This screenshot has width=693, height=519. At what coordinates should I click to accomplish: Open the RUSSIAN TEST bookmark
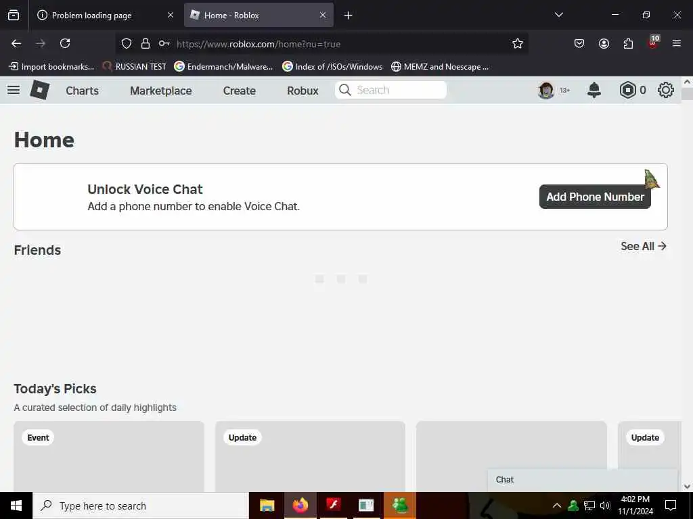tap(135, 67)
